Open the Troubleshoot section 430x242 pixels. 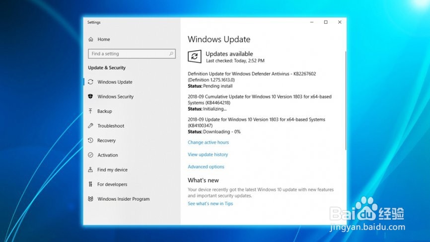111,126
